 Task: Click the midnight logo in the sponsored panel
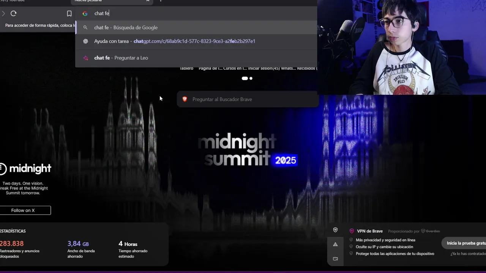click(x=25, y=168)
